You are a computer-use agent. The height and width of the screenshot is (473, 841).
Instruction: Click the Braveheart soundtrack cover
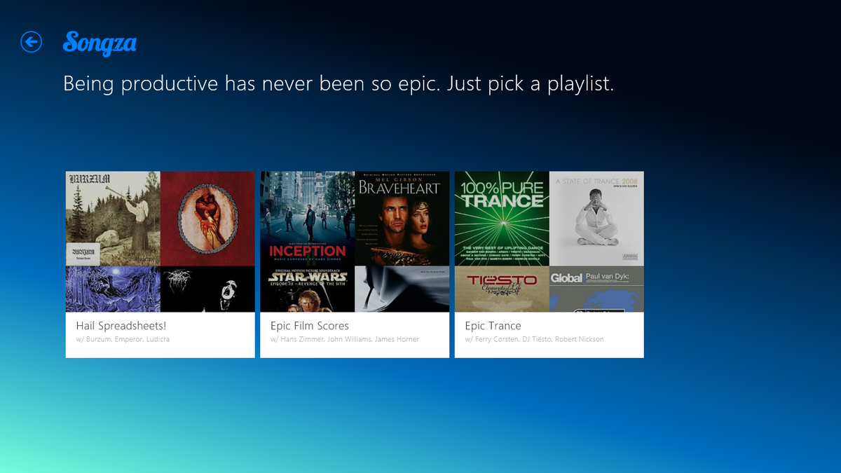(402, 219)
